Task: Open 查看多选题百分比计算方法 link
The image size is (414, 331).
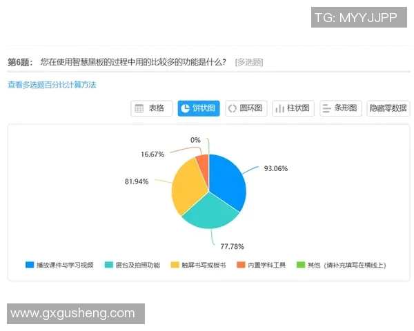Action: 52,85
